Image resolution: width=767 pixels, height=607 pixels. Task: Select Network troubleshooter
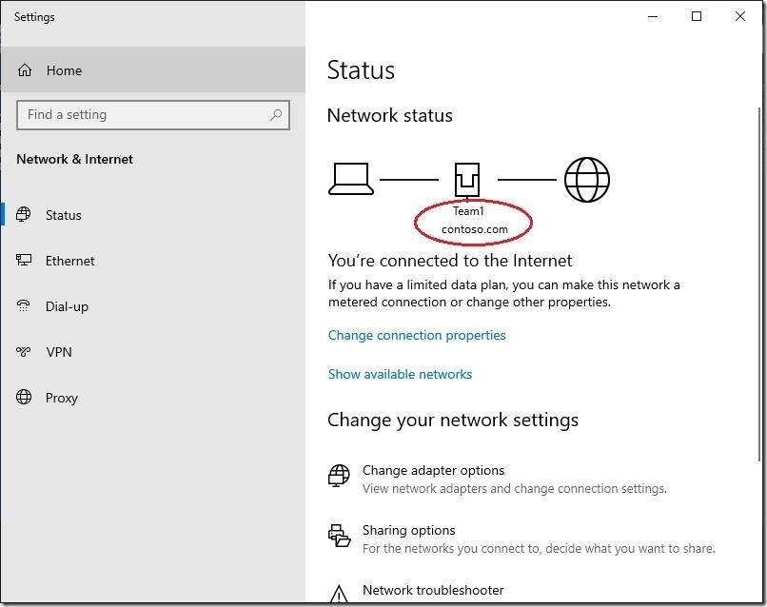coord(434,590)
